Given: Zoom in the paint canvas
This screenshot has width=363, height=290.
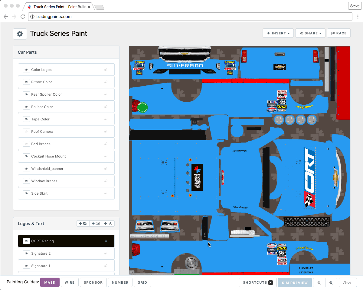Looking at the screenshot, I should (331, 282).
